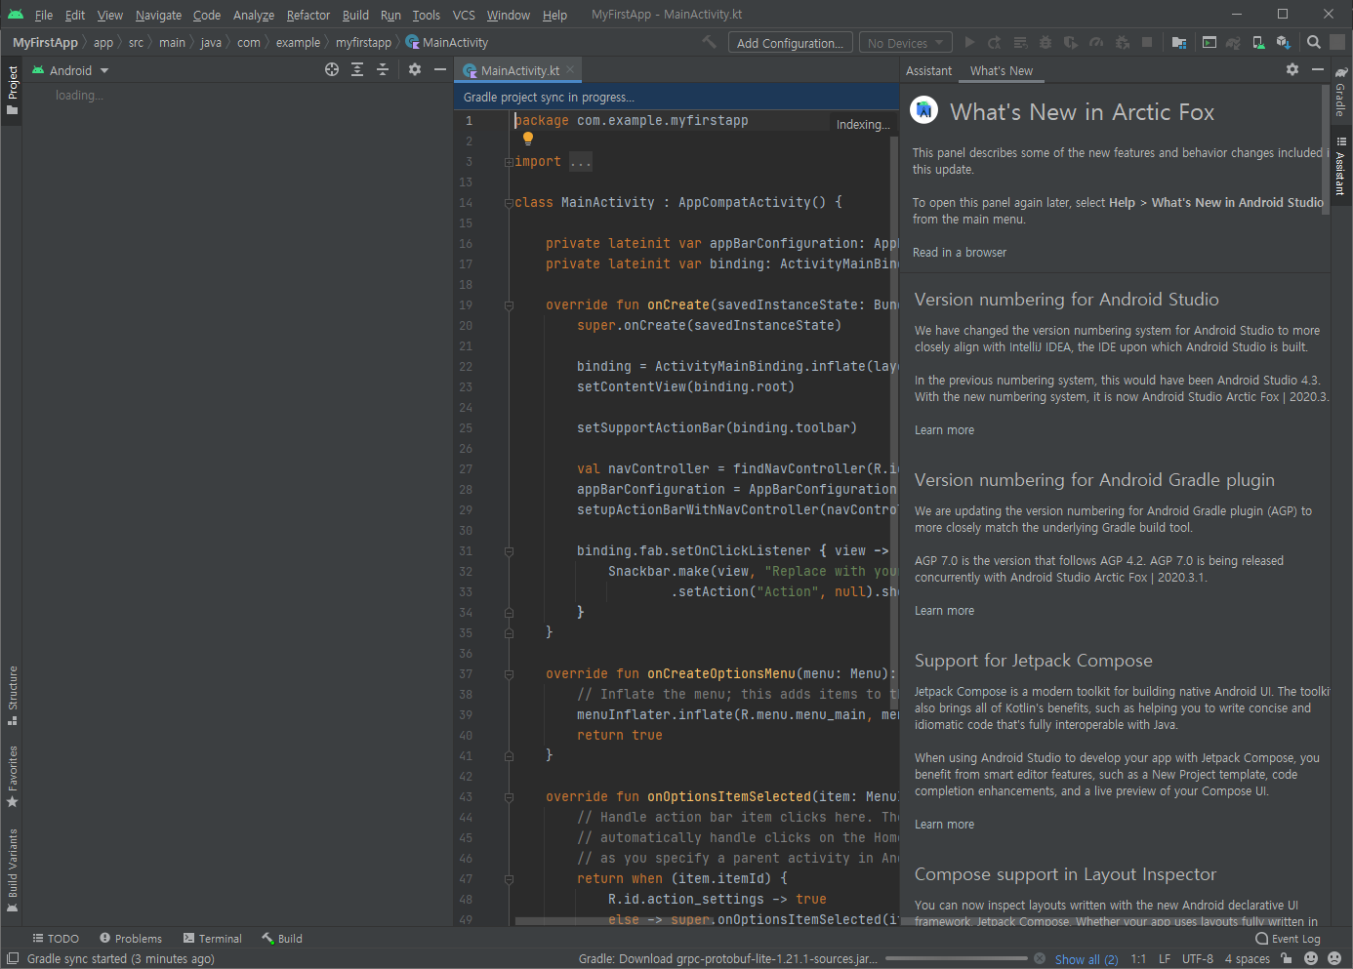The height and width of the screenshot is (969, 1353).
Task: Click Learn more under Jetpack Compose support
Action: click(x=944, y=824)
